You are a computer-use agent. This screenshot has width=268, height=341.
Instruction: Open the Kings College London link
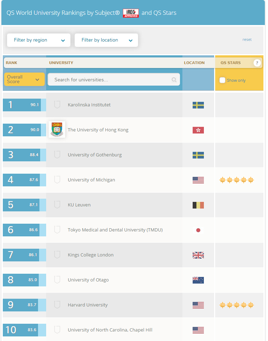[91, 255]
